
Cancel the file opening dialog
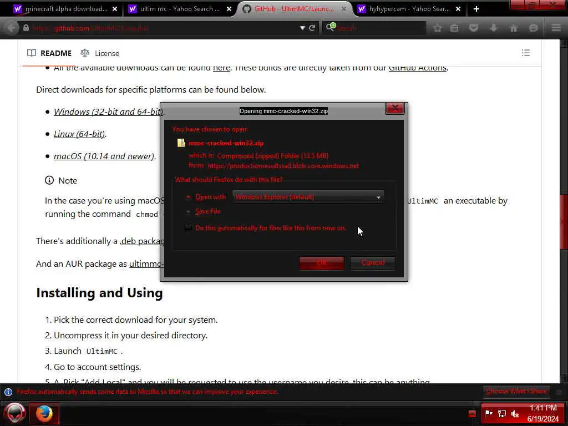[x=373, y=263]
